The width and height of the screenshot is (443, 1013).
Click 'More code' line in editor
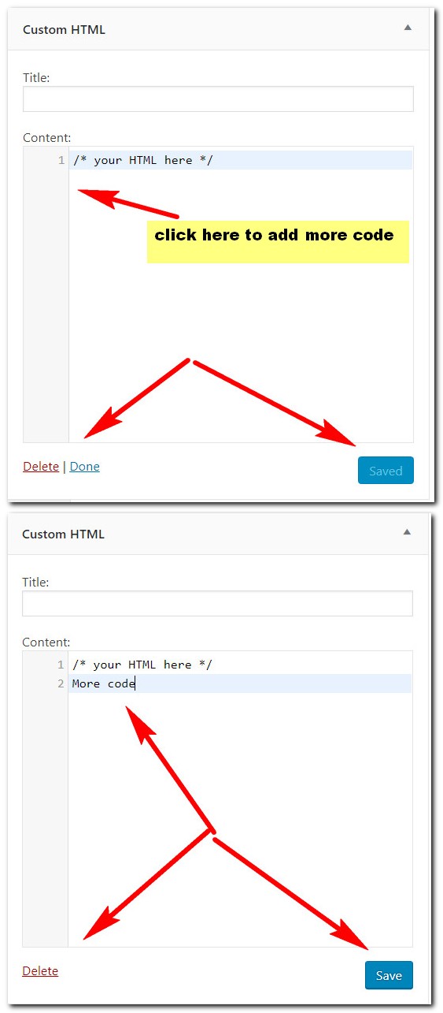[240, 683]
